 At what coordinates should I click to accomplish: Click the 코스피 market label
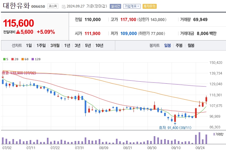53,6
